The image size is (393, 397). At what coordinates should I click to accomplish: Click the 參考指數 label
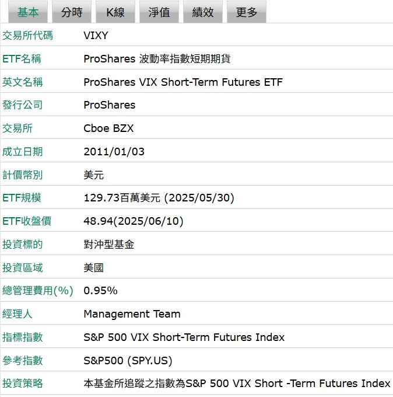pos(23,361)
